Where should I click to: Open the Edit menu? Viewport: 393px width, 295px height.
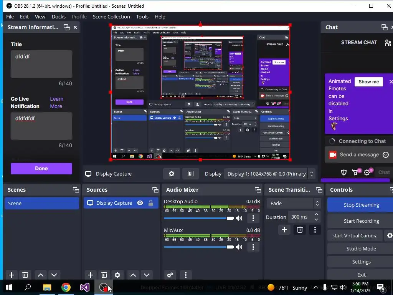[24, 17]
